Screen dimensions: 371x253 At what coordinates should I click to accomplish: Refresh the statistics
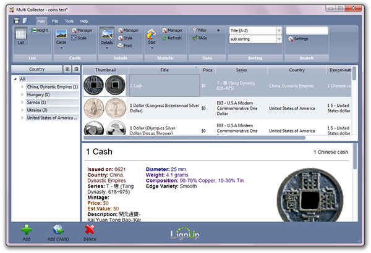(x=172, y=38)
